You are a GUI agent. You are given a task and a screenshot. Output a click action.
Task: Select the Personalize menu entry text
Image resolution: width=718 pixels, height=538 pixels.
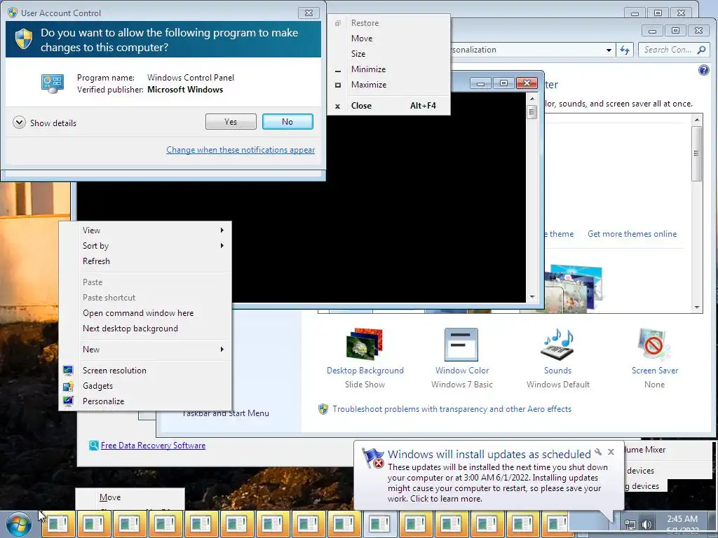coord(103,401)
